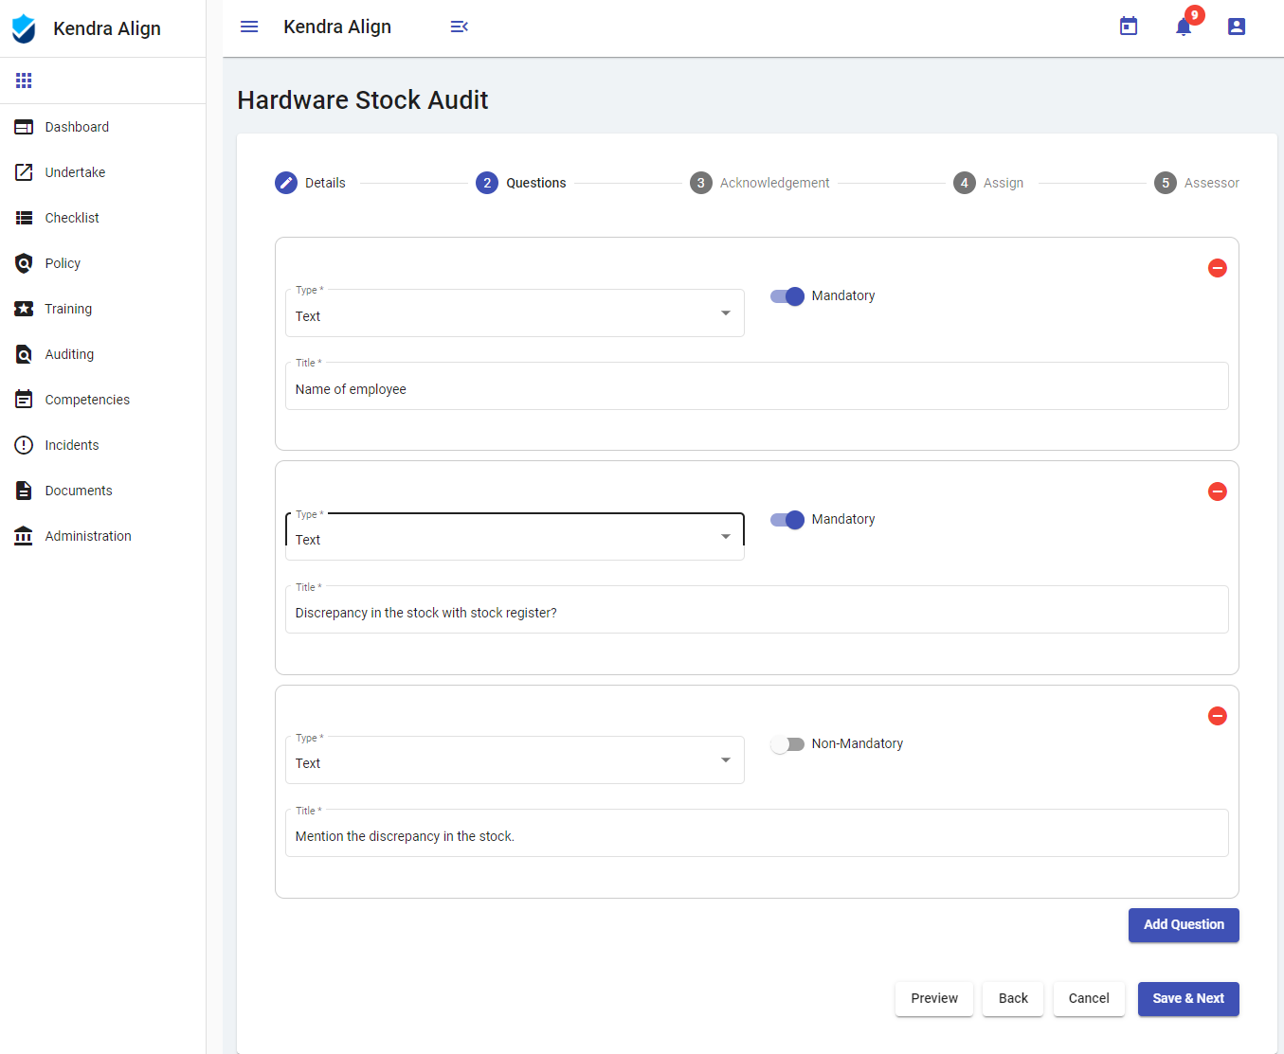The height and width of the screenshot is (1054, 1284).
Task: Enable the Non-Mandatory toggle switch
Action: [787, 744]
